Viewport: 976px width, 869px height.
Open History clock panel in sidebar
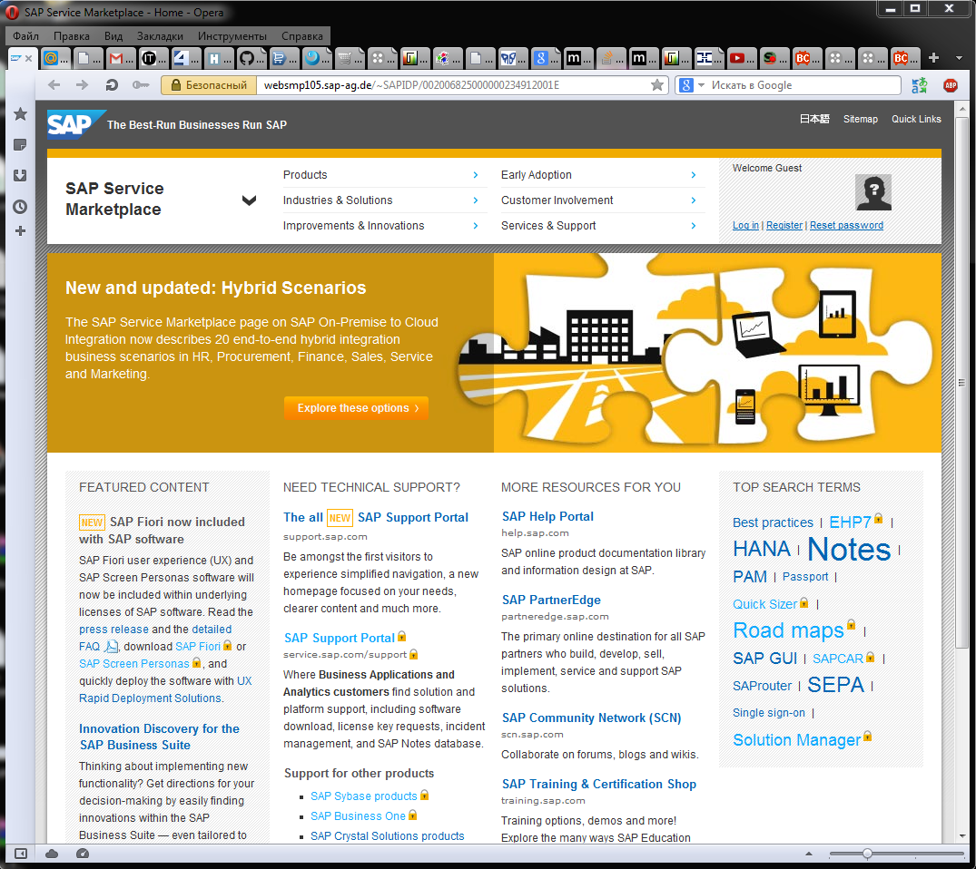21,207
